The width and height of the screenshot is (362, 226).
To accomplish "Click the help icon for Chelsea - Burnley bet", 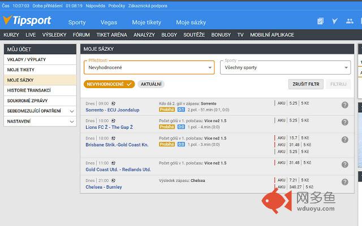I will (x=344, y=182).
